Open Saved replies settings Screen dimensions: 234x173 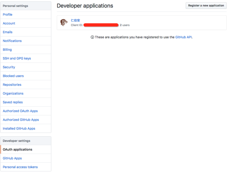pos(13,102)
